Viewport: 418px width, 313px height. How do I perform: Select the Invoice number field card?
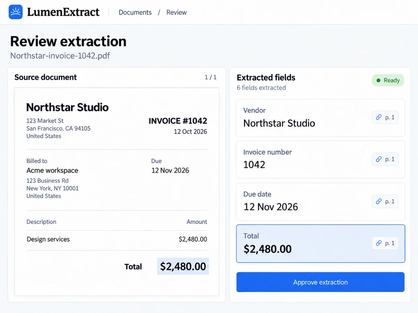pyautogui.click(x=320, y=160)
